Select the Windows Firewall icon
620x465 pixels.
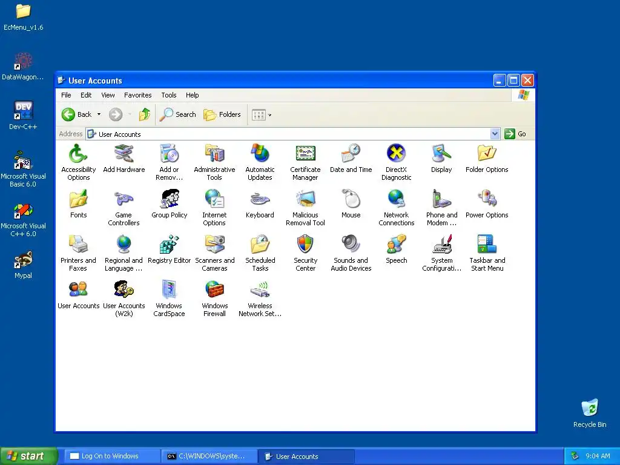click(214, 290)
